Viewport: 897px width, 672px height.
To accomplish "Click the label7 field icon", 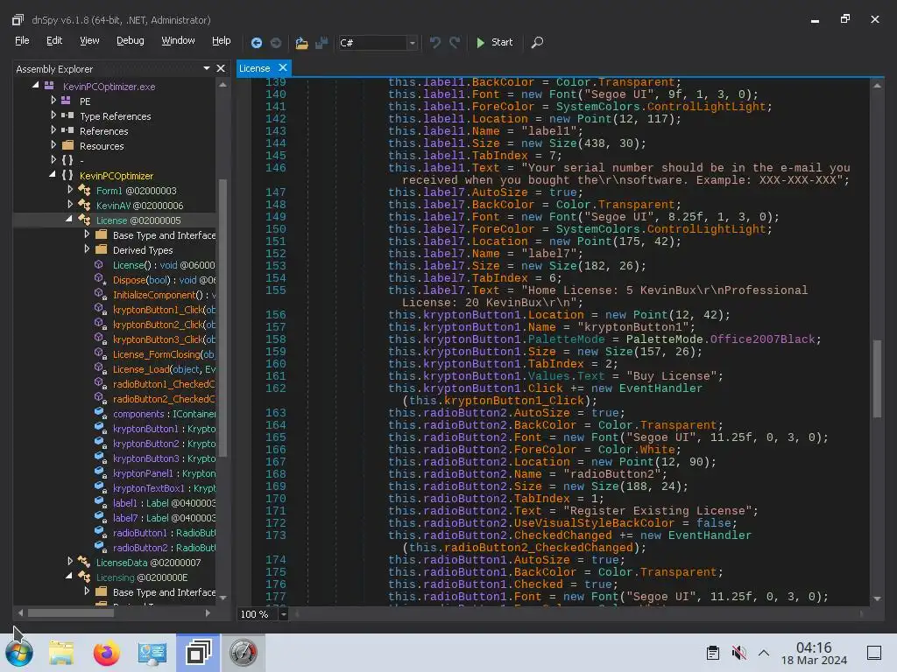I will [x=100, y=517].
